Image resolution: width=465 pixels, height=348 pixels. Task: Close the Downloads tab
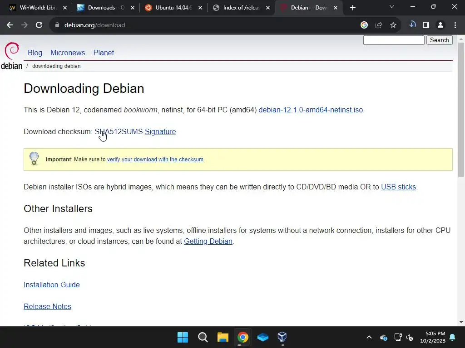[x=133, y=8]
